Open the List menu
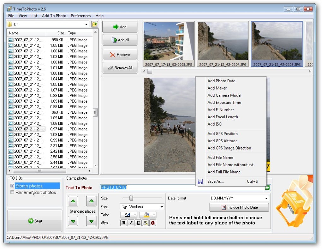 tap(34, 16)
